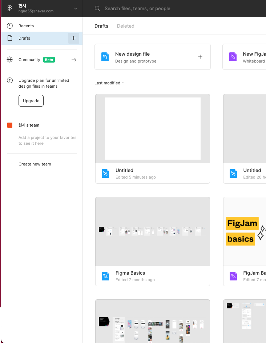Click the Drafts page icon

10,38
